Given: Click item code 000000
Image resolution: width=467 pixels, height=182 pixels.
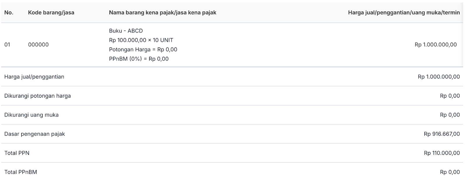Looking at the screenshot, I should (38, 45).
